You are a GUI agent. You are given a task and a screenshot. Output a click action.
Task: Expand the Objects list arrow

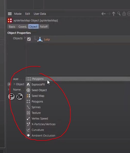(x=25, y=38)
